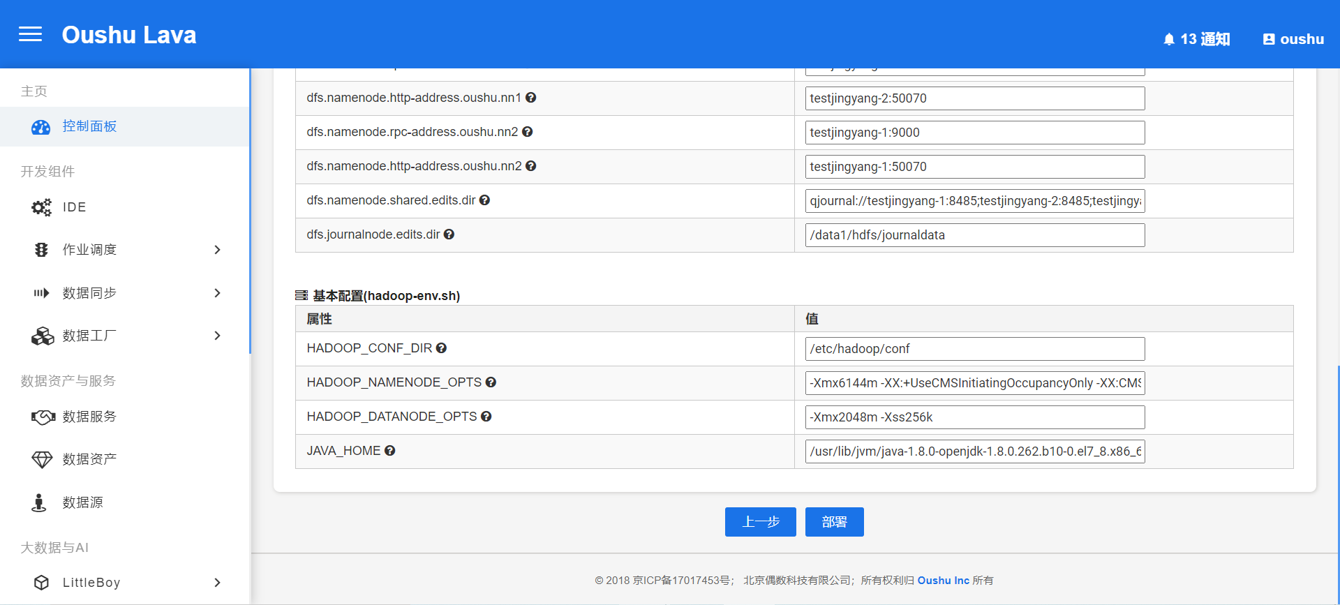
Task: Open the hamburger menu icon
Action: [30, 34]
